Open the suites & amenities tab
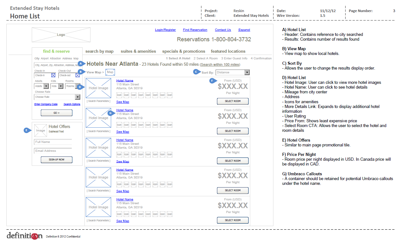 point(138,51)
